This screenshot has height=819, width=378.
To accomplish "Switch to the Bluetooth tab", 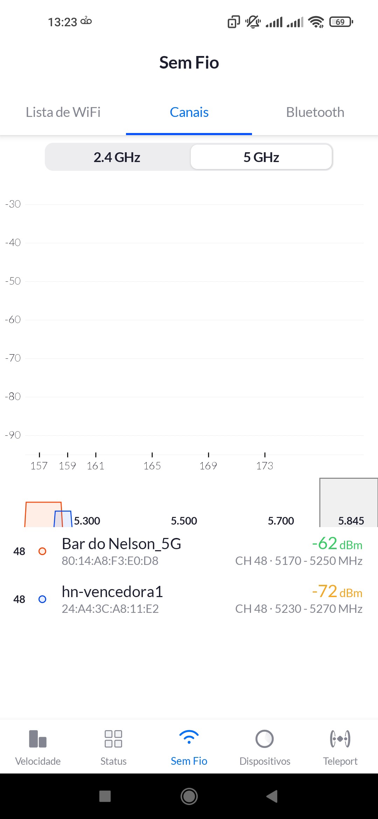I will tap(315, 112).
